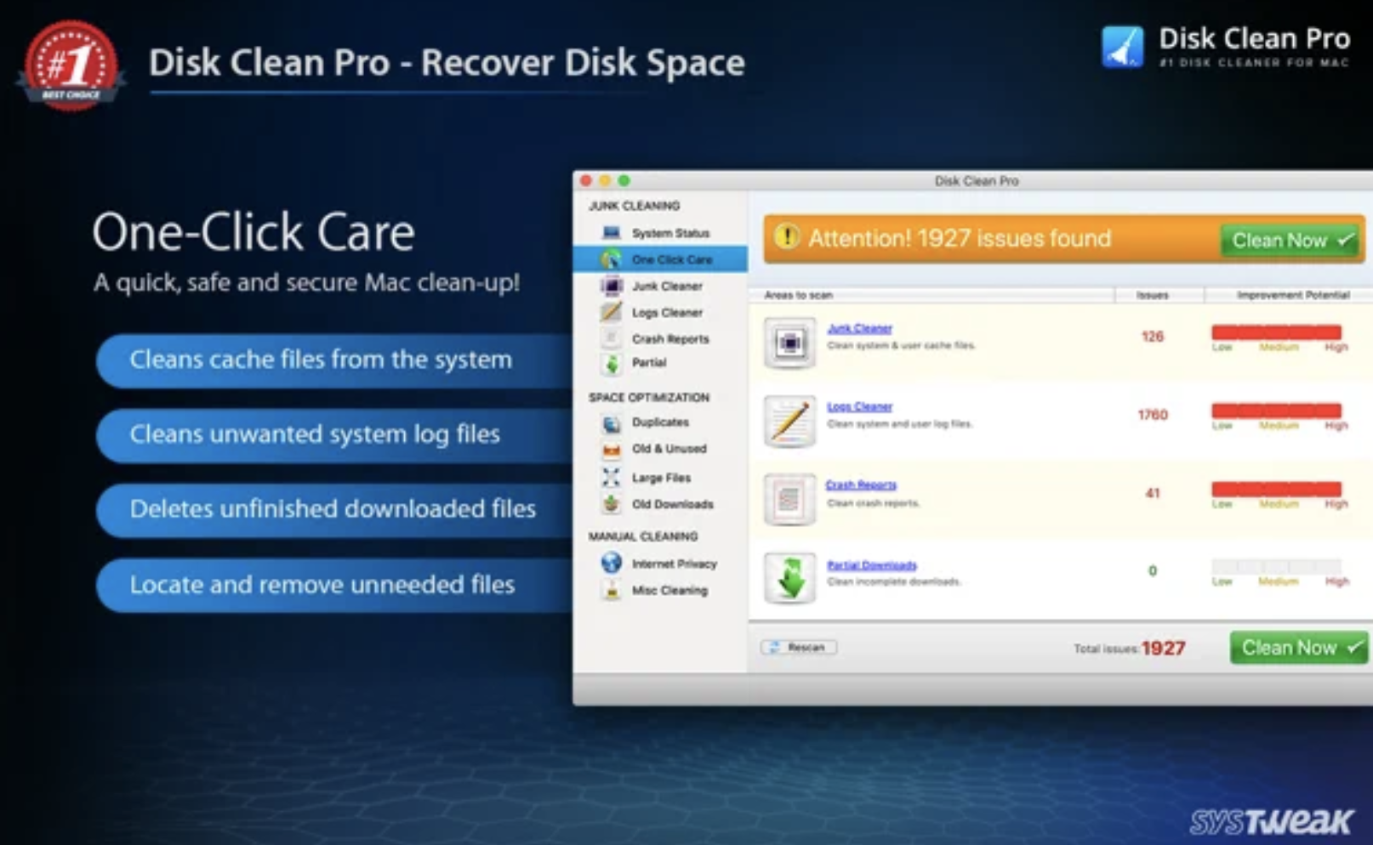
Task: Click Junk Cleaner improvement potential bar
Action: (1276, 332)
